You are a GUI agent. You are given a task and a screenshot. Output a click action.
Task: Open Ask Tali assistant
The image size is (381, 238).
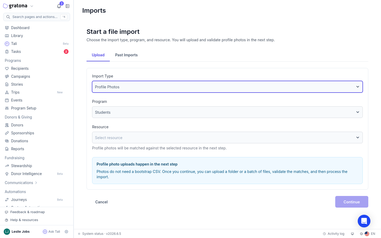point(52,232)
